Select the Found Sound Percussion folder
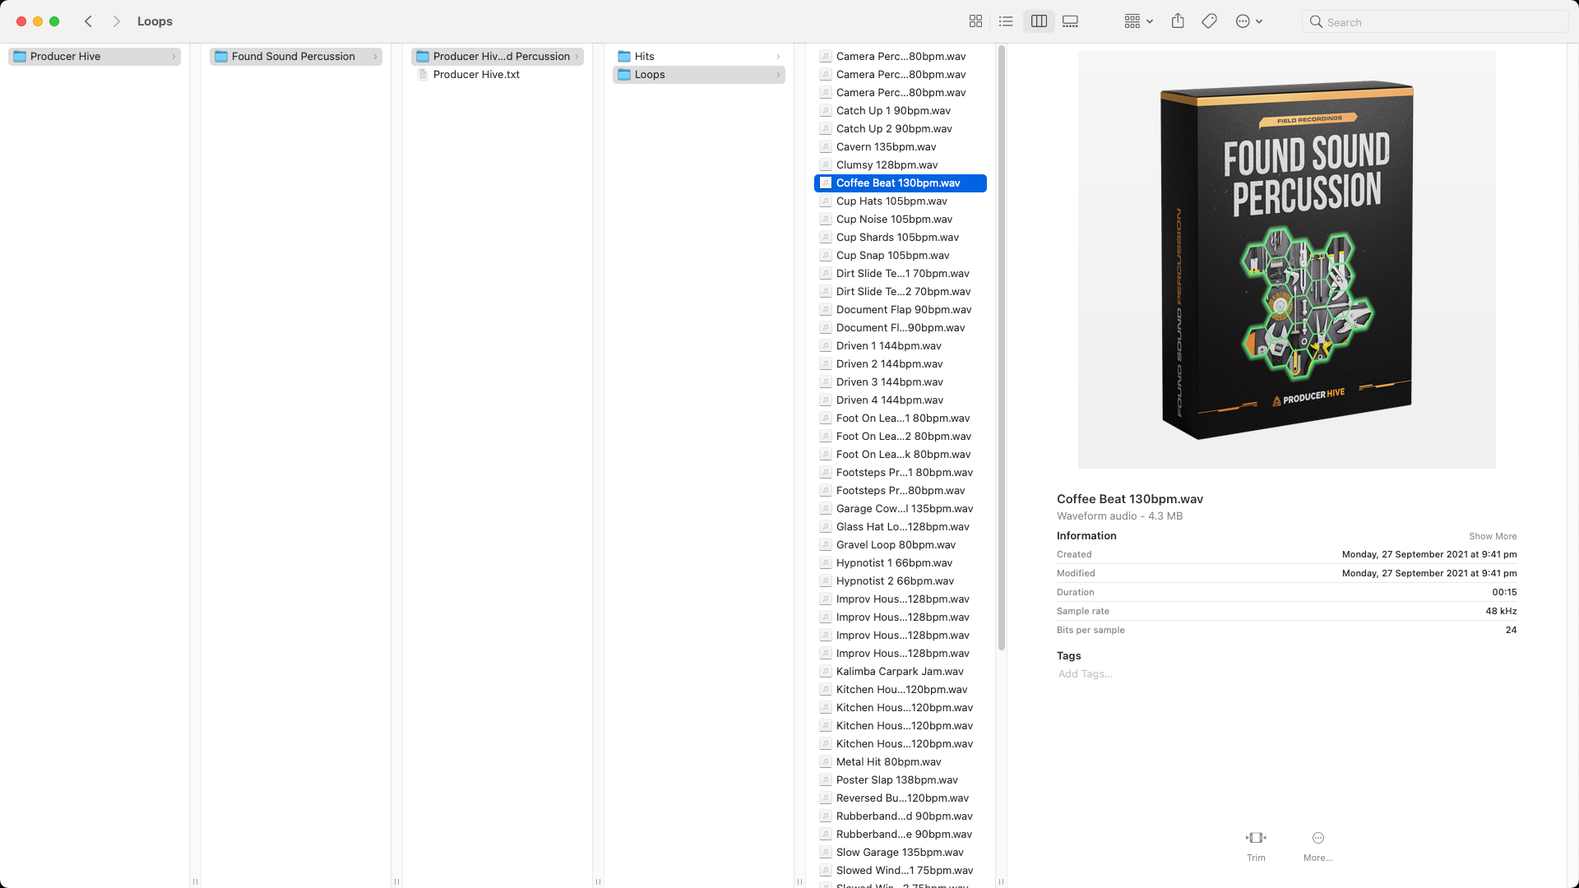The width and height of the screenshot is (1579, 888). (x=296, y=56)
